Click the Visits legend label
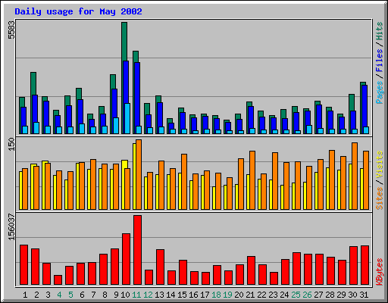The image size is (388, 303). pos(380,165)
